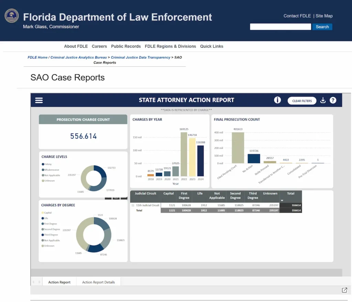Sort by the Third Degree column header
Viewport: 352px width, 302px height.
(x=253, y=196)
